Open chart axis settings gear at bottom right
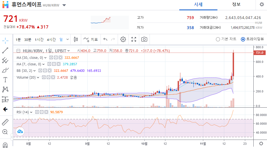This screenshot has height=148, width=267. coord(261,144)
